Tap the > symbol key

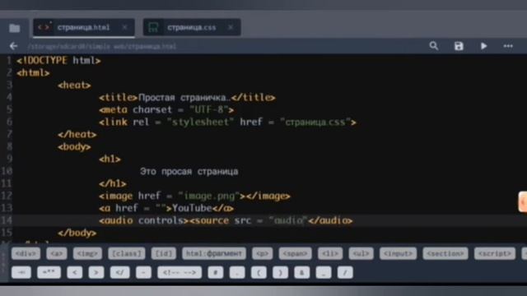(96, 272)
